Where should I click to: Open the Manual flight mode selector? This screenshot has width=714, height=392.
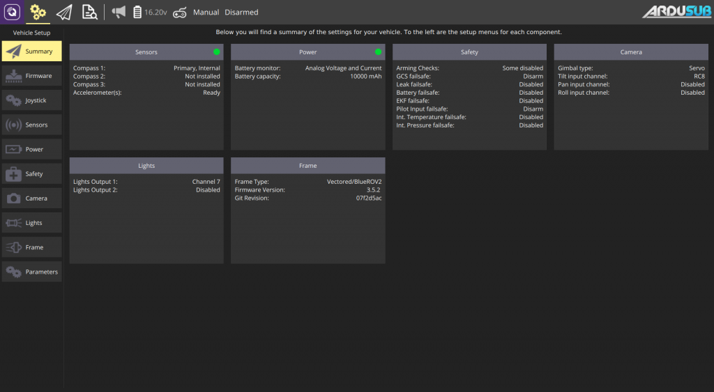[206, 13]
